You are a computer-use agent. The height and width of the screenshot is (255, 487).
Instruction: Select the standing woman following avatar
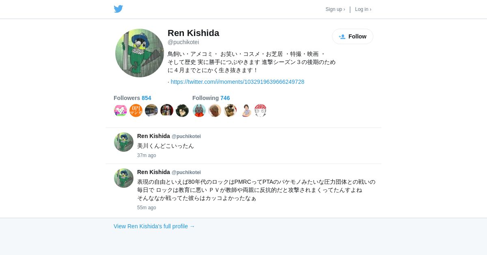[246, 110]
